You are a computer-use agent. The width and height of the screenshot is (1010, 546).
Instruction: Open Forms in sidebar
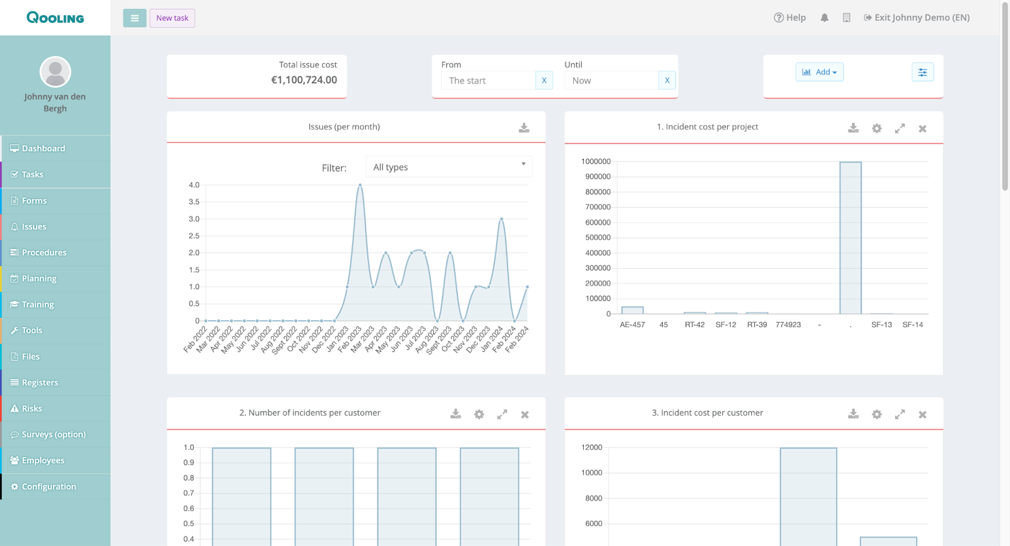click(56, 200)
